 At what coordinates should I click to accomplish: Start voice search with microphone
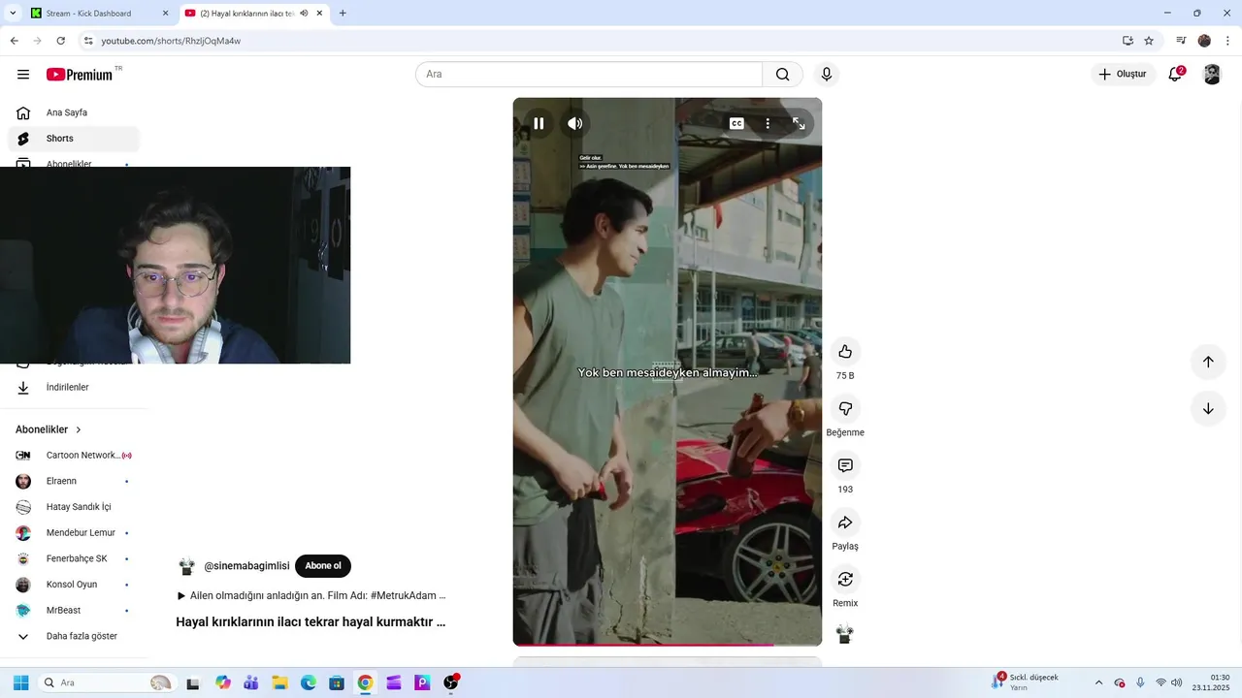pyautogui.click(x=827, y=75)
